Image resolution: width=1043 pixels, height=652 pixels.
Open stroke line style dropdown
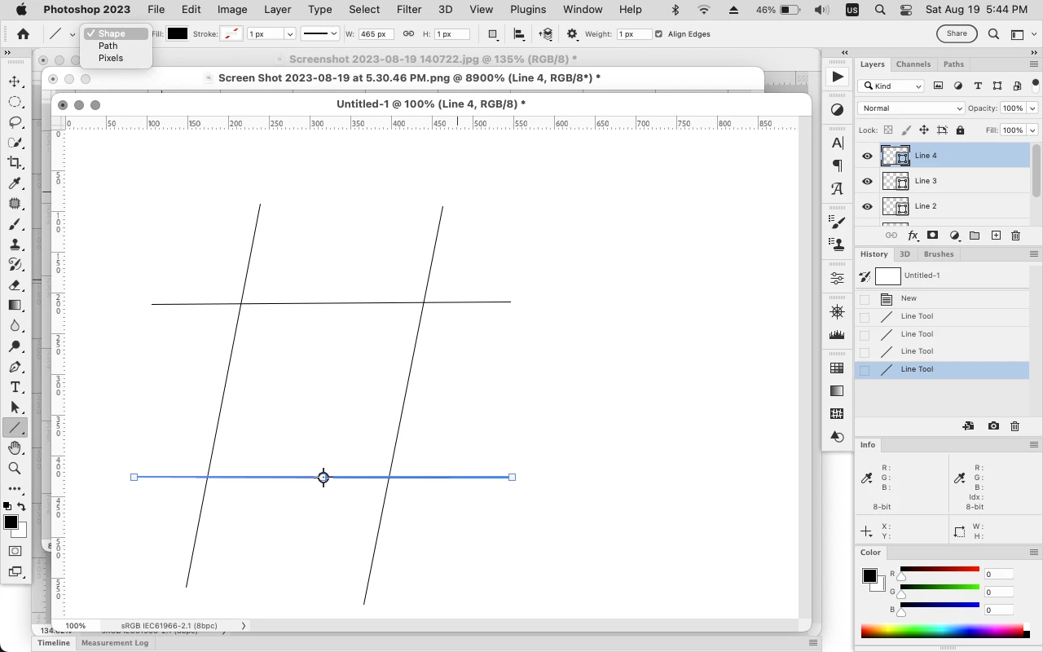click(x=319, y=34)
